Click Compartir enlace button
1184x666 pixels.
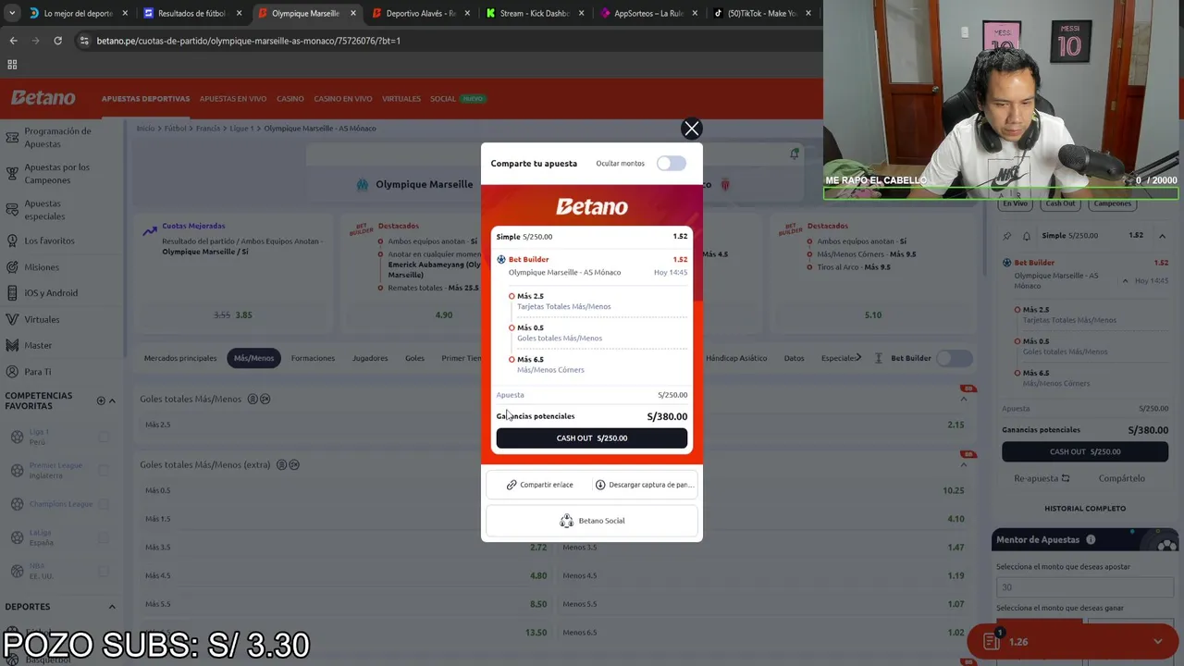[x=539, y=485]
